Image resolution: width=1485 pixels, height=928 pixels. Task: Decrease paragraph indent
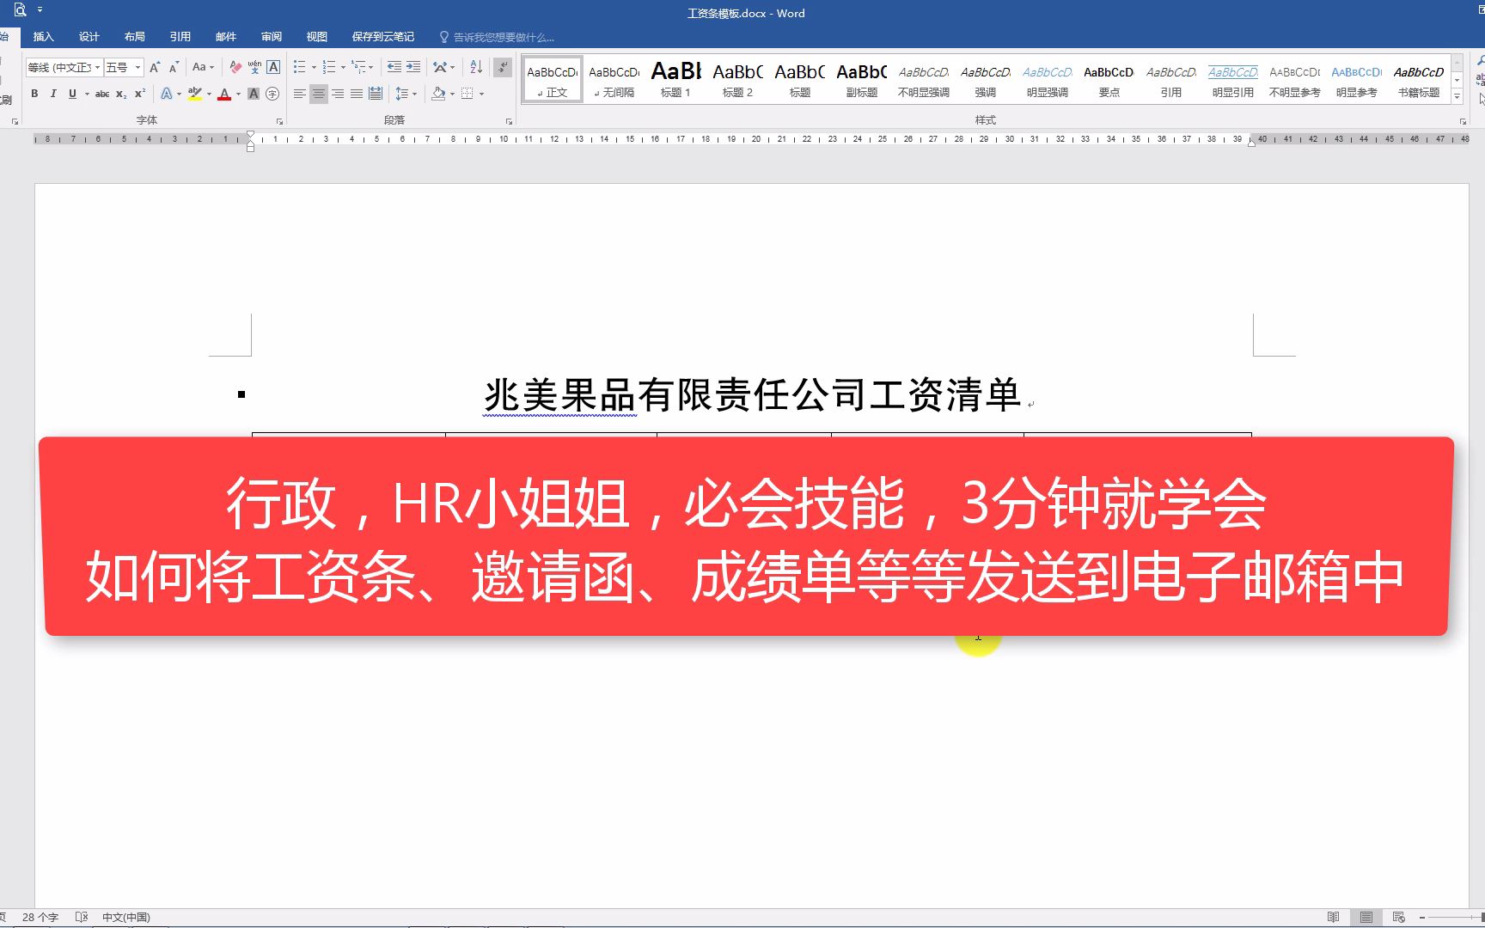[x=394, y=67]
